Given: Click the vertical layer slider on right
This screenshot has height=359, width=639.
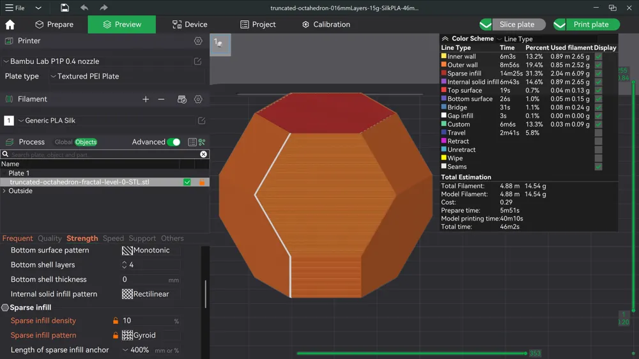Looking at the screenshot, I should point(633,196).
